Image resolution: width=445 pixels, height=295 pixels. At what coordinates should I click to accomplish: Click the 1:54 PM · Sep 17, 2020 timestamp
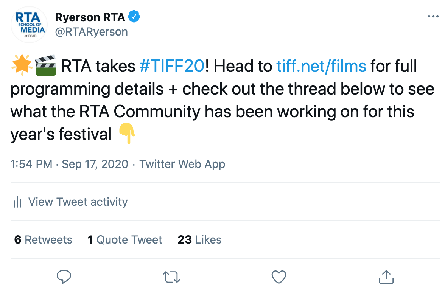pyautogui.click(x=69, y=164)
